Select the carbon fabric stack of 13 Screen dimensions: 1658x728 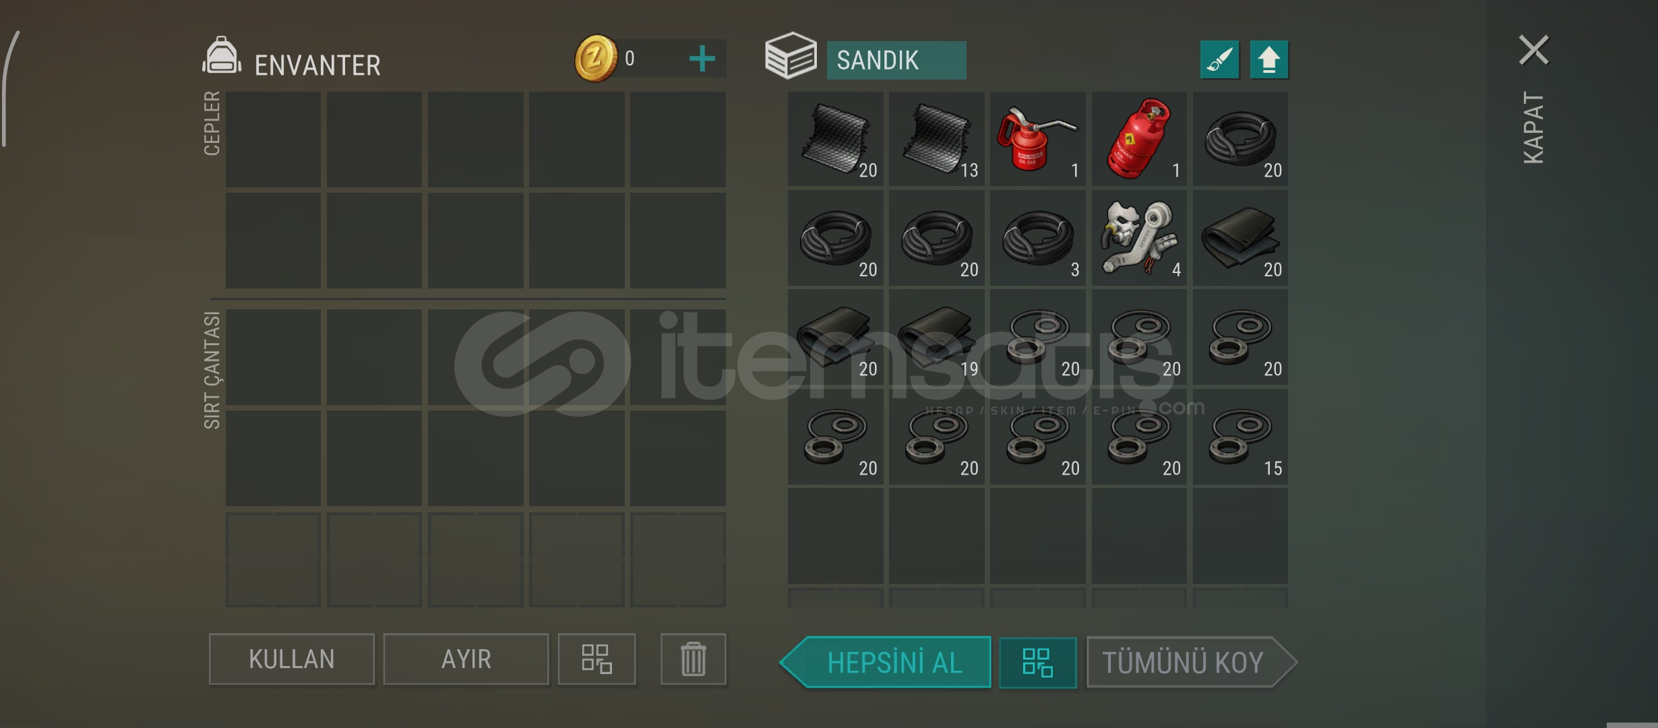(x=936, y=139)
